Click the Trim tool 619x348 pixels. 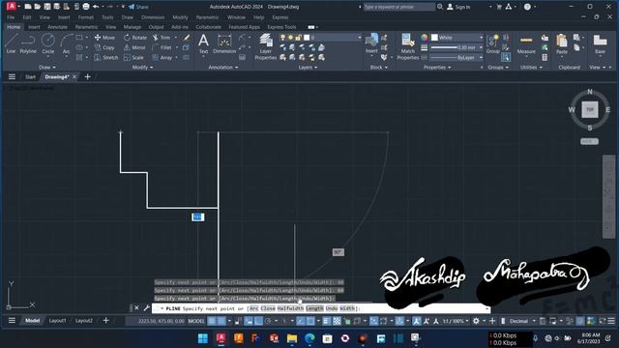(x=162, y=38)
